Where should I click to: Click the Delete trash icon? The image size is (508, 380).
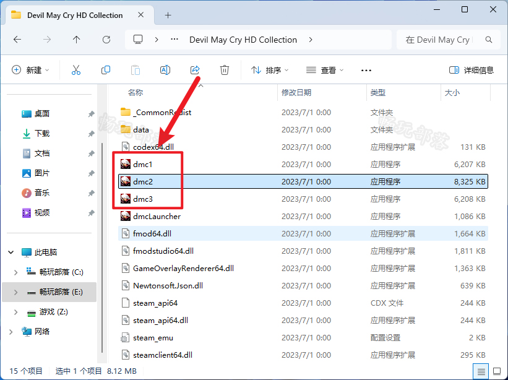[225, 70]
